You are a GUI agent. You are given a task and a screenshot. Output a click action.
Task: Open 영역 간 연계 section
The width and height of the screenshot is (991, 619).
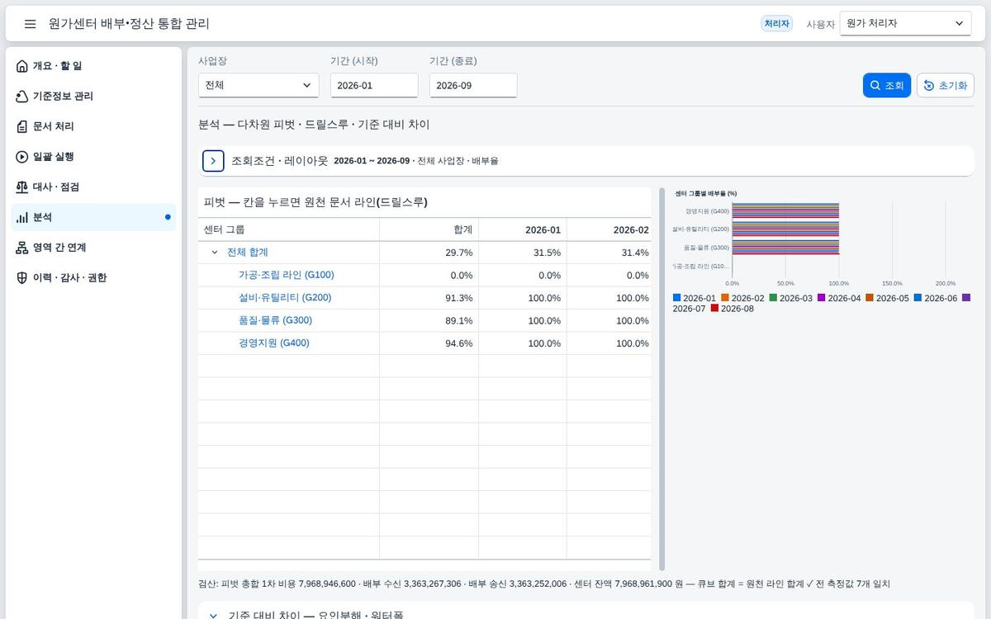tap(93, 248)
